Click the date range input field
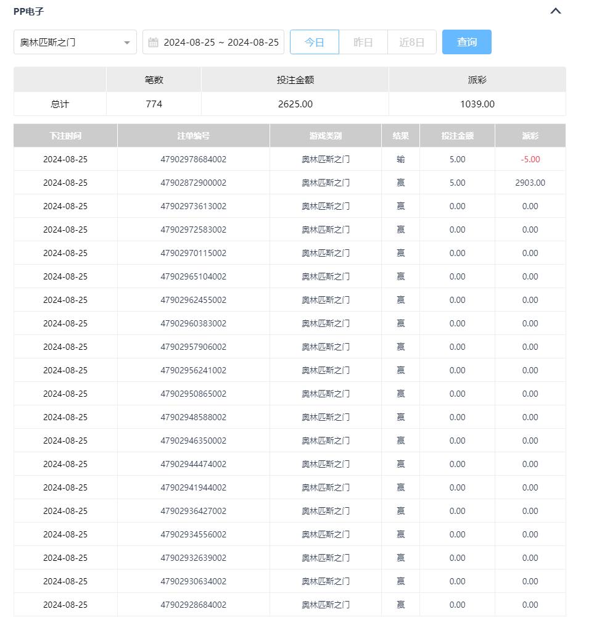602x617 pixels. pyautogui.click(x=220, y=43)
